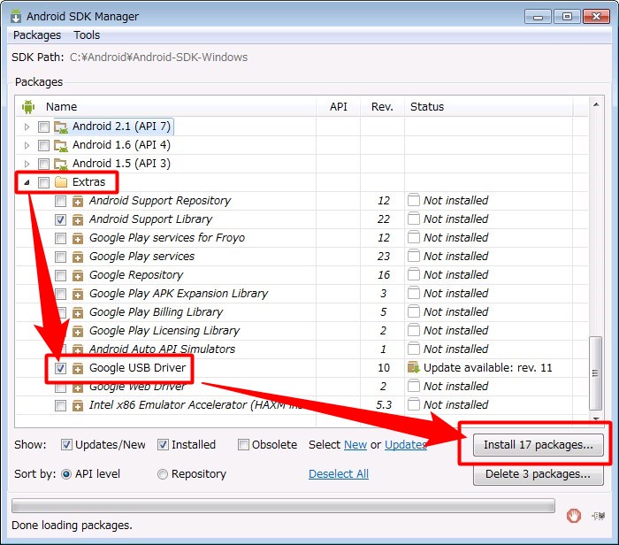Click Intel x86 Emulator Accelerator package icon

[78, 405]
